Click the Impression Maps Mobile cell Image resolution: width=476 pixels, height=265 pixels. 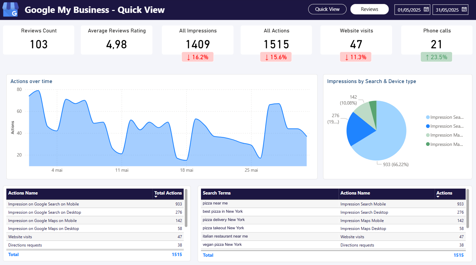point(362,220)
